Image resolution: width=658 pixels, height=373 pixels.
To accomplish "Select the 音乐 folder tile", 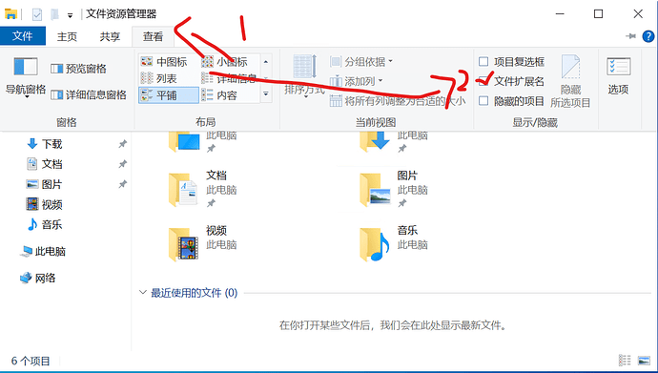I will [x=395, y=244].
